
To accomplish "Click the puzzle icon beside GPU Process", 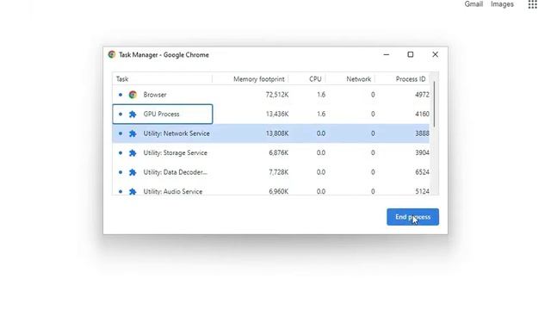I will coord(133,114).
